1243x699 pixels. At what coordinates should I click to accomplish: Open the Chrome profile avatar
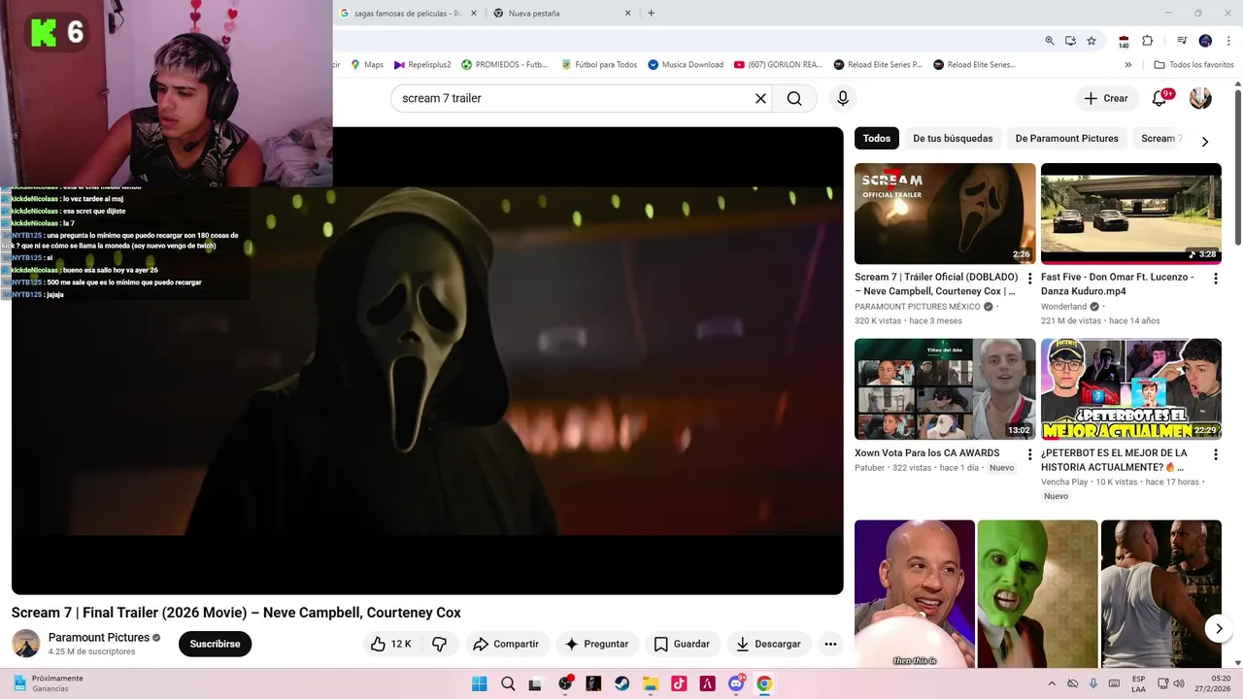1205,41
